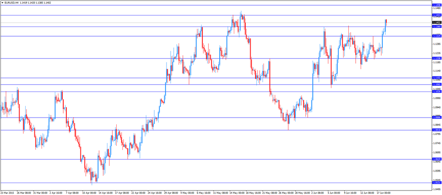Select the 1.0818 horizontal line price label
This screenshot has height=195, width=442.
click(x=436, y=130)
